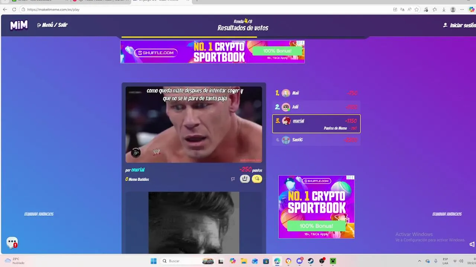Click author name onxrial under meme
This screenshot has height=267, width=476.
138,170
